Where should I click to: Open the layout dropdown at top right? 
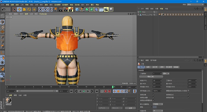pos(195,5)
